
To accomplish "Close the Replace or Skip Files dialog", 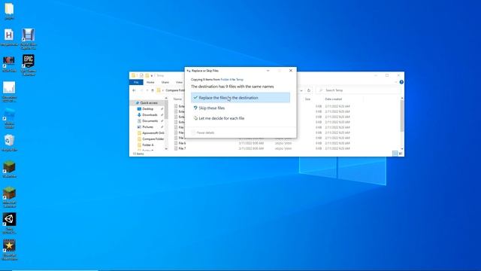I will (x=291, y=71).
